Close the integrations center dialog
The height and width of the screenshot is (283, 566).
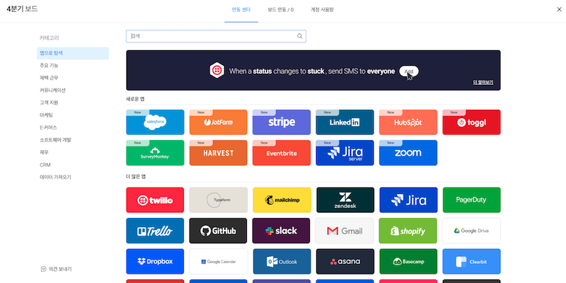559,10
